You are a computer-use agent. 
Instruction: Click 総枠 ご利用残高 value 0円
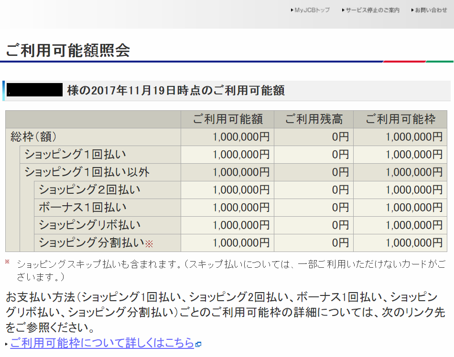click(x=340, y=136)
